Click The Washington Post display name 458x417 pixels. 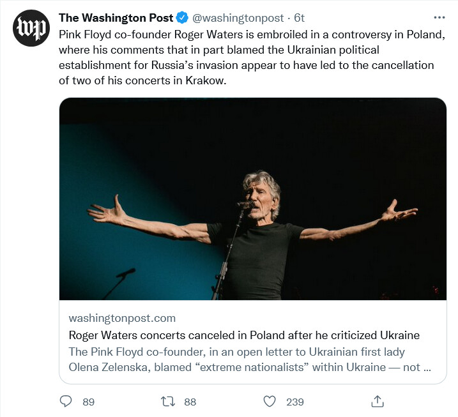116,18
